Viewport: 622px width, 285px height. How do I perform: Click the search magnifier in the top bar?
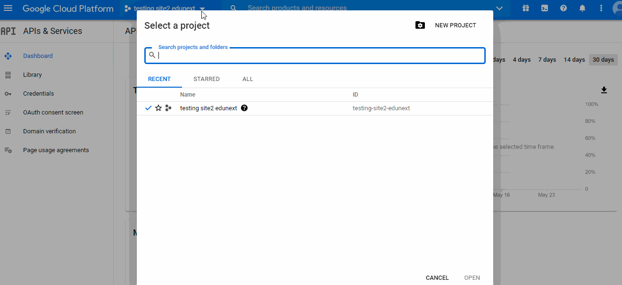(x=233, y=8)
